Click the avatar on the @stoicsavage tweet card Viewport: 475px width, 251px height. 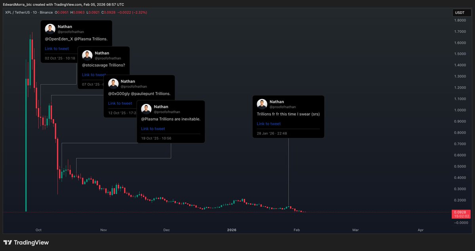[87, 54]
